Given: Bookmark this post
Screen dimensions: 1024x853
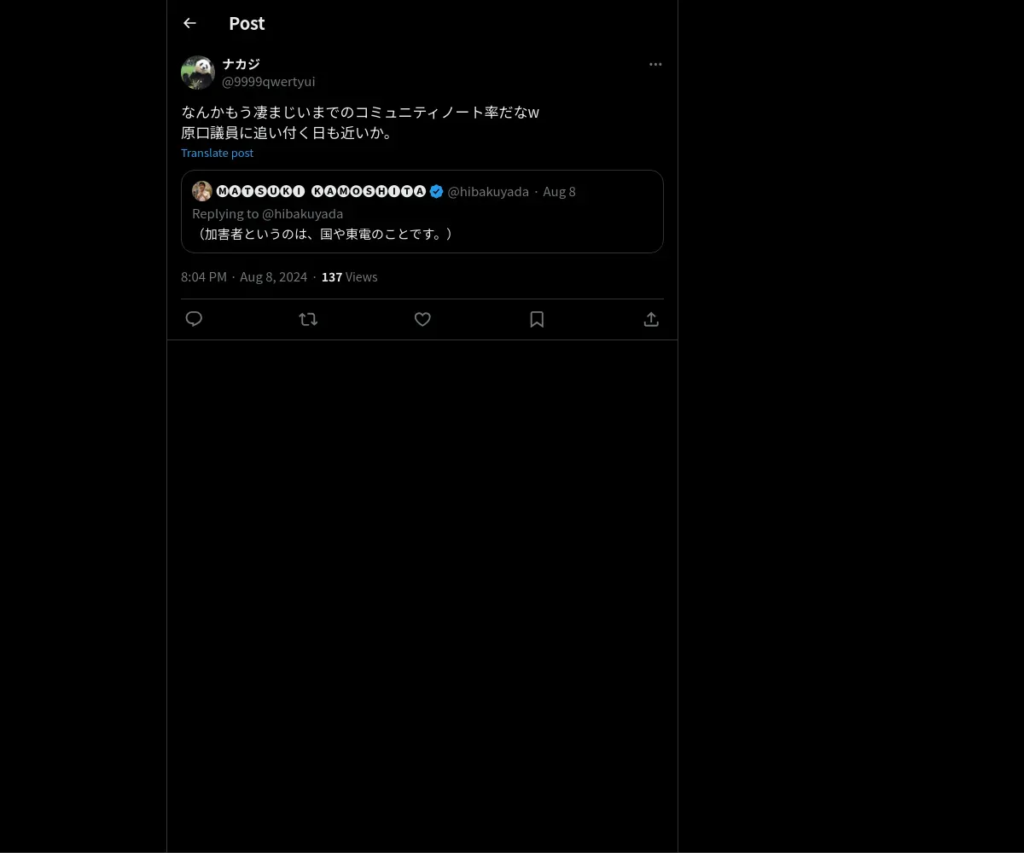Looking at the screenshot, I should click(537, 319).
